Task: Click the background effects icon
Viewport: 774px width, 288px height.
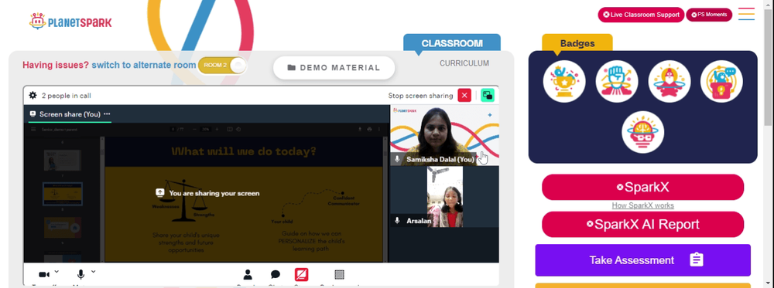Action: click(x=339, y=275)
